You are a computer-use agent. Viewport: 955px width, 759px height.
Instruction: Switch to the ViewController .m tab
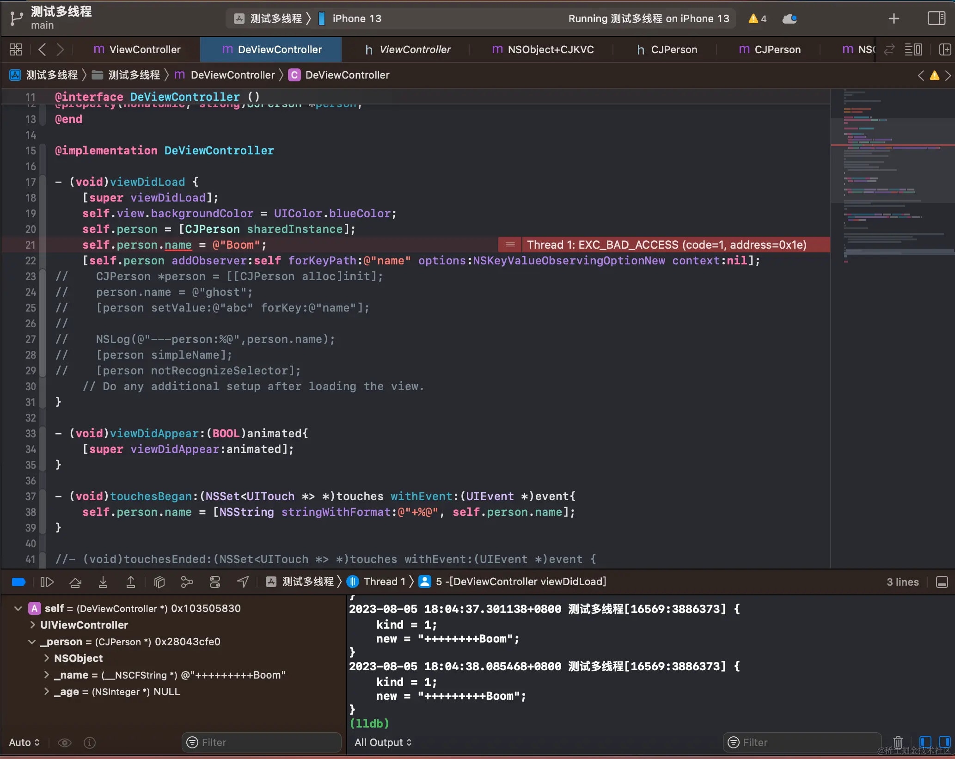[137, 49]
